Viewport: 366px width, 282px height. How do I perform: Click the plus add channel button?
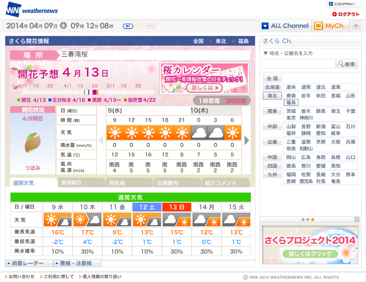356,25
